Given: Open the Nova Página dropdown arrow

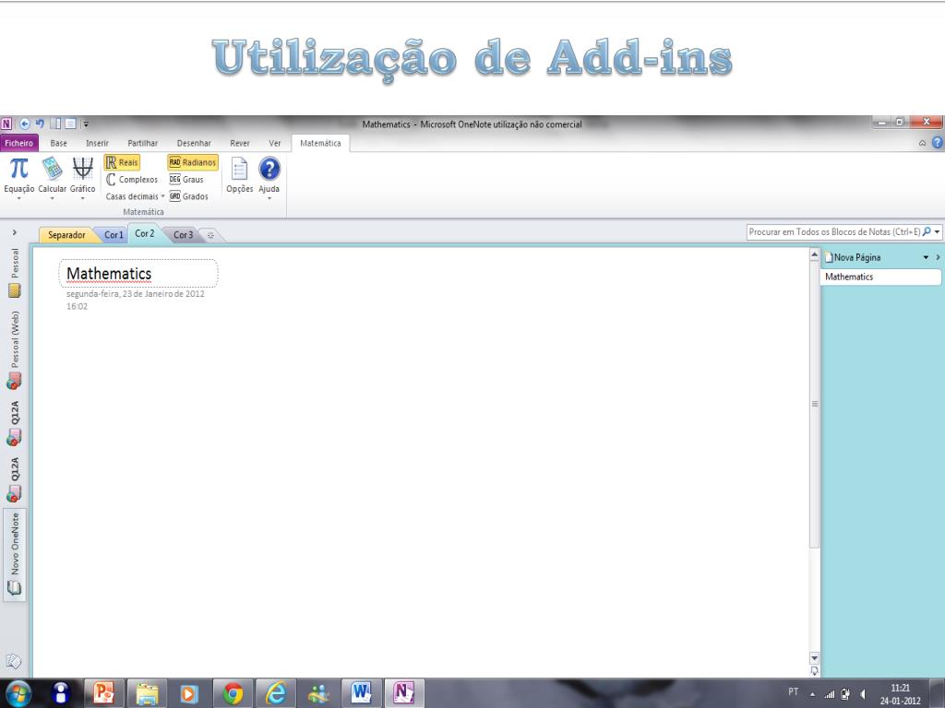Looking at the screenshot, I should pos(926,257).
